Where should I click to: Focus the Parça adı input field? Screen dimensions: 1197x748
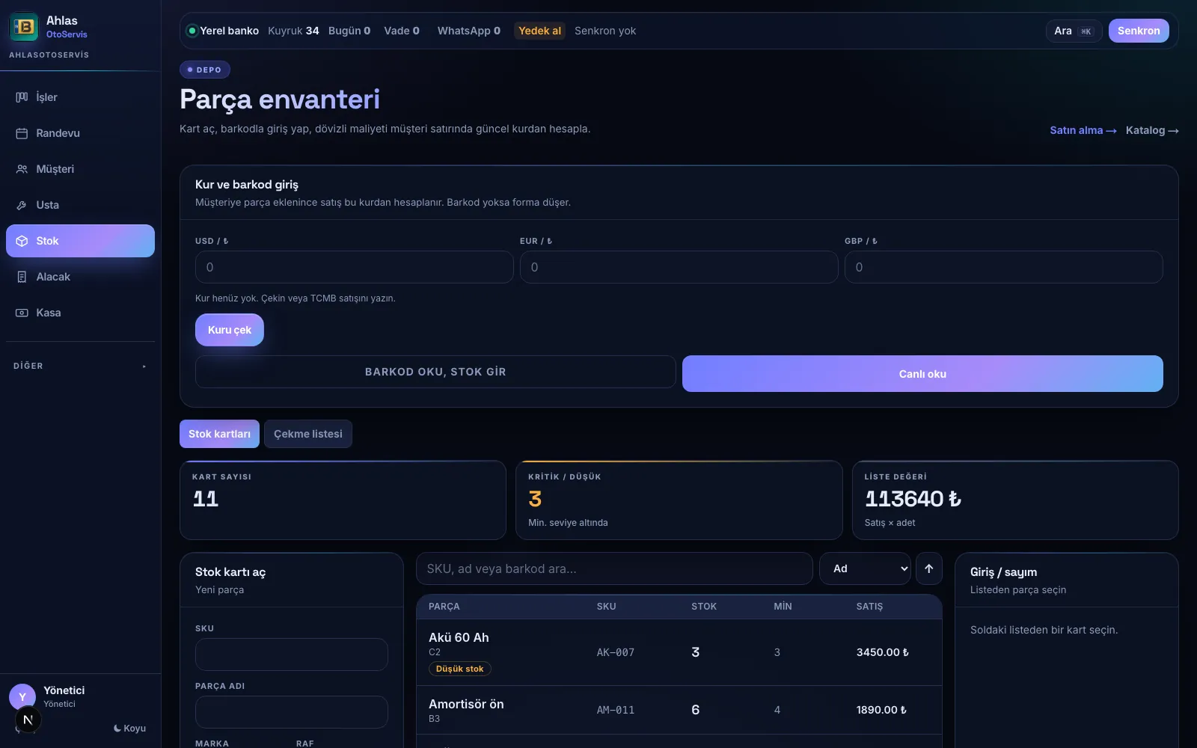click(292, 712)
